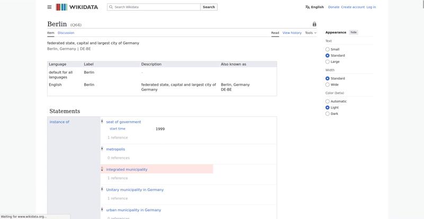Click the Create account link
Image resolution: width=424 pixels, height=219 pixels.
point(352,7)
